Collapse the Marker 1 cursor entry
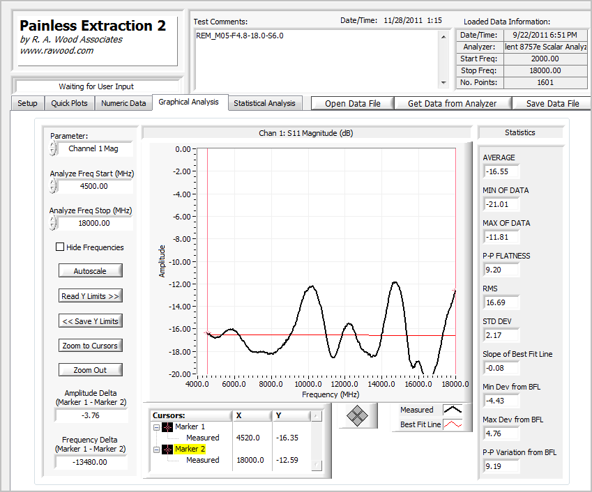 click(156, 427)
